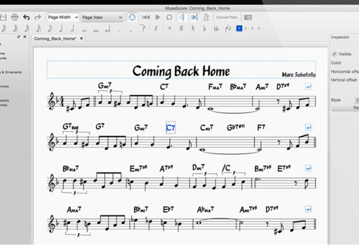359x247 pixels.
Task: Select the flat accidental icon
Action: click(x=204, y=29)
